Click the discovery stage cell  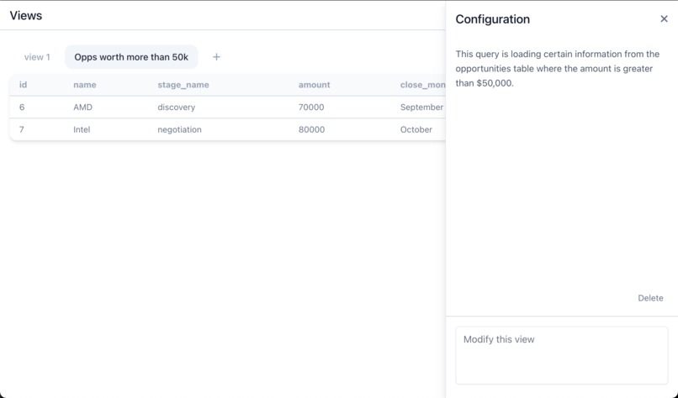[177, 107]
